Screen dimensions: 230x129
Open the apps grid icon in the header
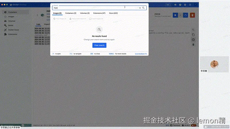190,5
